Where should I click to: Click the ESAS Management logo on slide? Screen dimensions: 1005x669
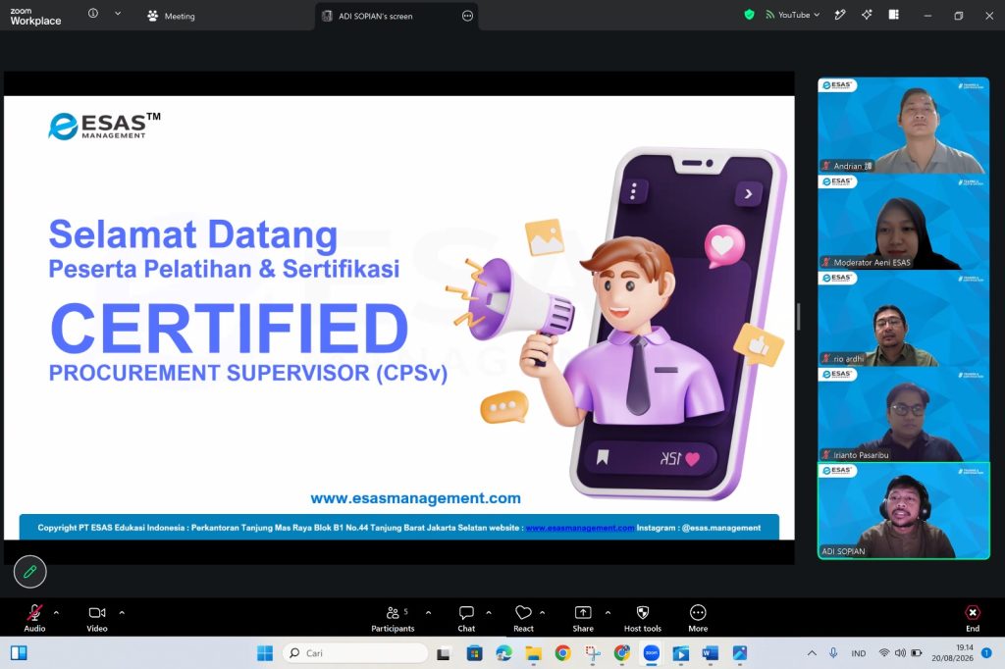click(104, 126)
